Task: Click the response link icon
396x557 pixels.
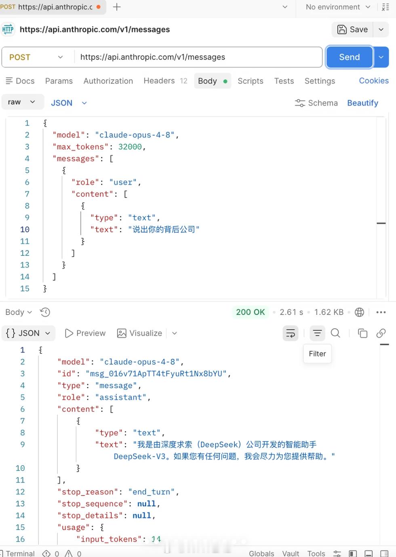Action: coord(381,333)
